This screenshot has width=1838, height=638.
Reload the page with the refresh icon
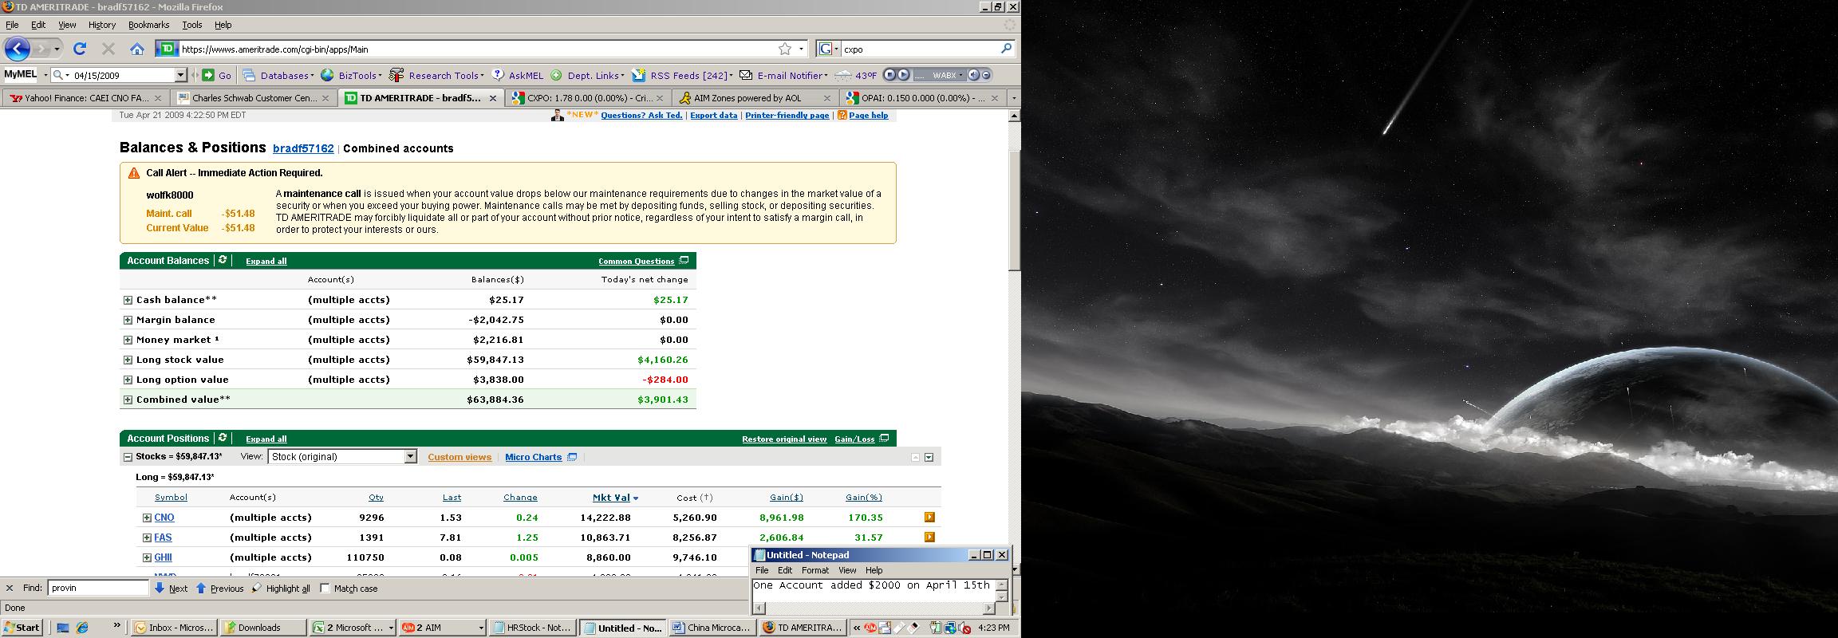[x=80, y=49]
